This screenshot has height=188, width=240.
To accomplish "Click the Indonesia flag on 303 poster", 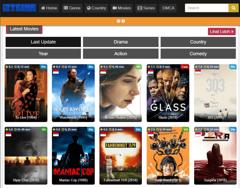I will 198,72.
